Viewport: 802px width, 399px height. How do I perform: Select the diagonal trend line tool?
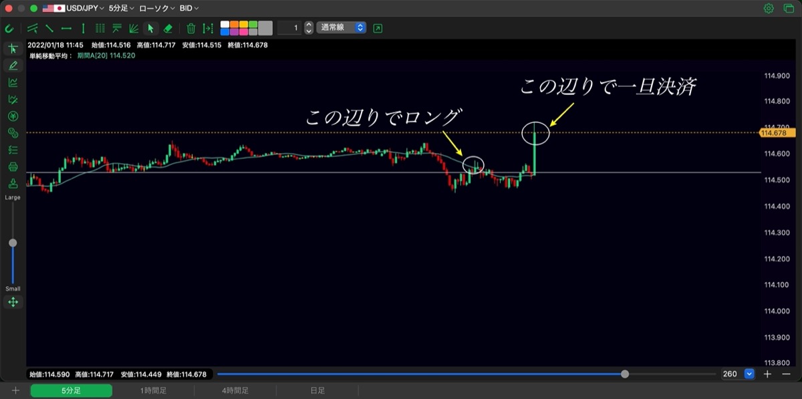pos(49,28)
